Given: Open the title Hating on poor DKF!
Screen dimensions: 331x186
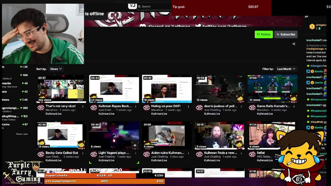Looking at the screenshot, I should click(x=166, y=106).
